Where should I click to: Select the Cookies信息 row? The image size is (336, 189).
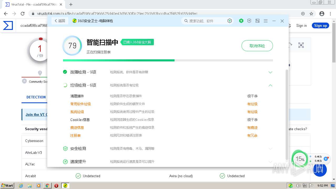tap(168, 120)
